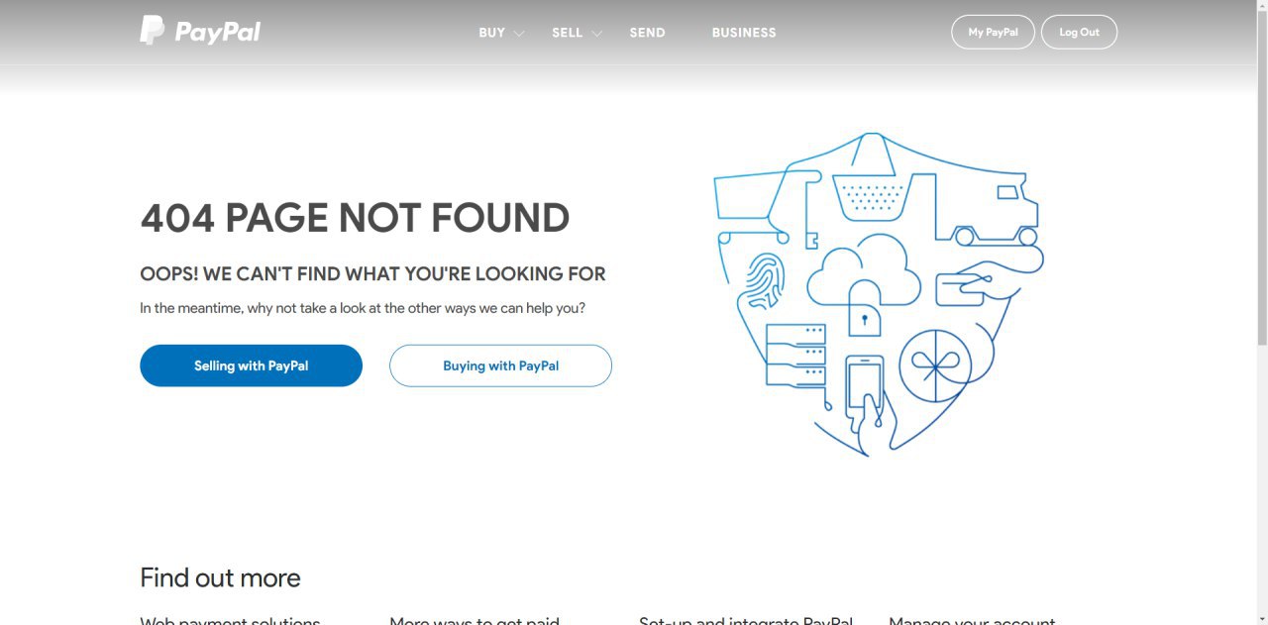Click the My PayPal button

[x=993, y=32]
